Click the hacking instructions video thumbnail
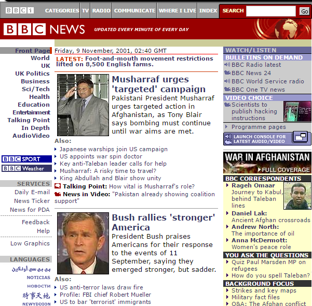 (297, 111)
